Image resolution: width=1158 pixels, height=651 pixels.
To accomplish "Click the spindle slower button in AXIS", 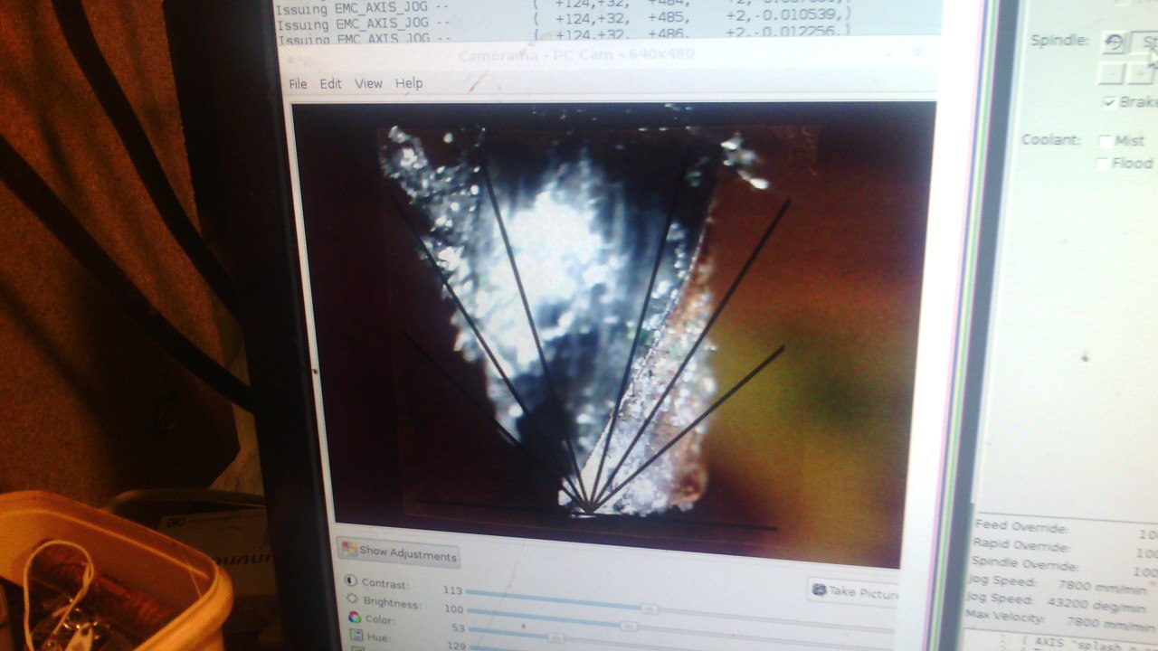I will pos(1111,73).
